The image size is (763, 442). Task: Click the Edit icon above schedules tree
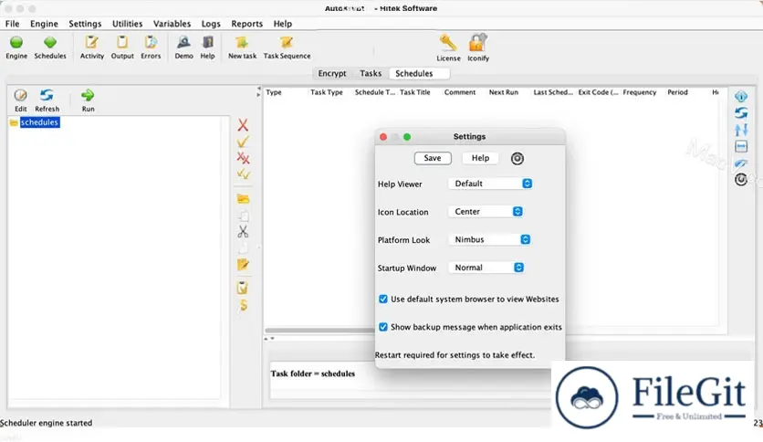click(20, 95)
